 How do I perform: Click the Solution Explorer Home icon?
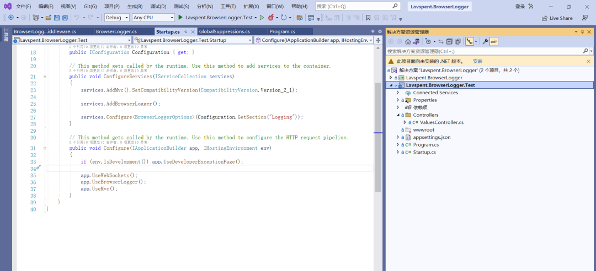pos(408,41)
